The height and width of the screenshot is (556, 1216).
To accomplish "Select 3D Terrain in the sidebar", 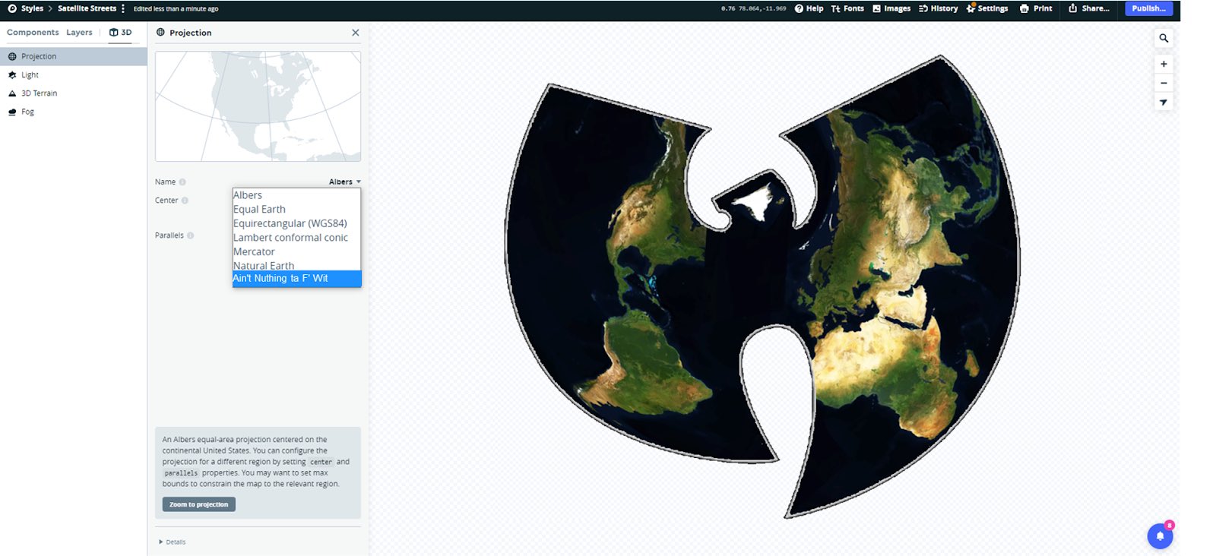I will (x=73, y=93).
